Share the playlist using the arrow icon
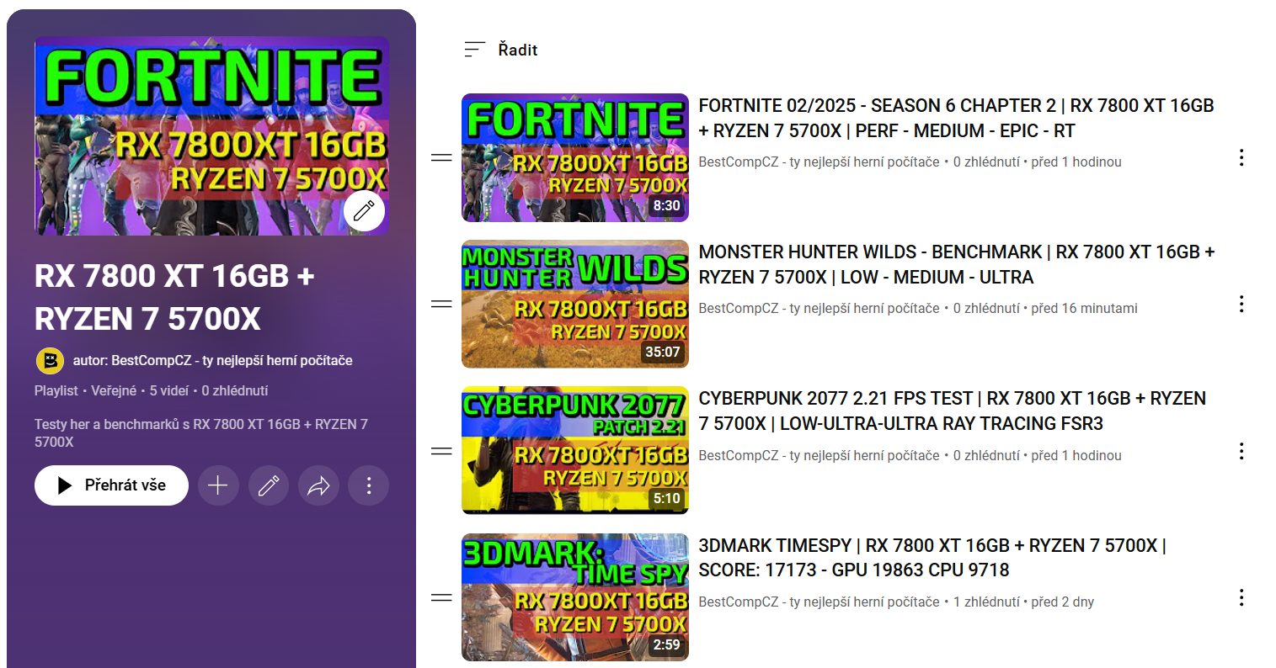This screenshot has height=668, width=1276. [x=318, y=485]
